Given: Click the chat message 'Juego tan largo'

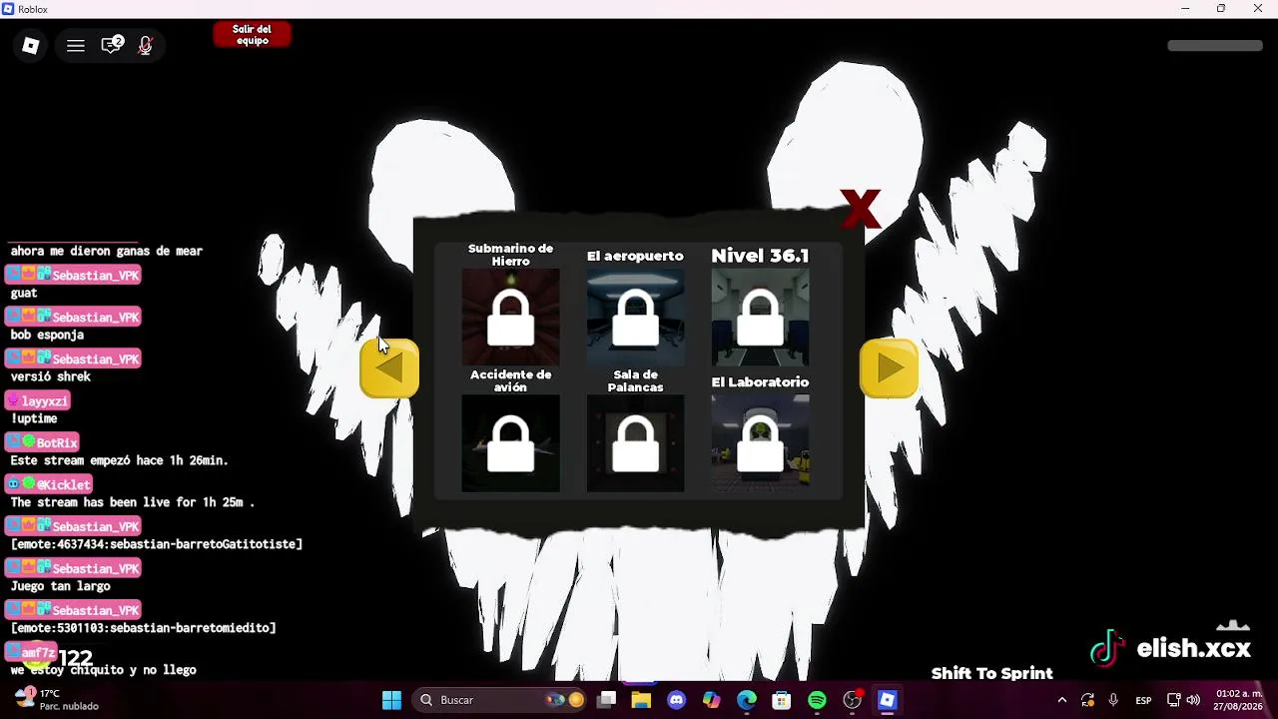Looking at the screenshot, I should pos(60,586).
